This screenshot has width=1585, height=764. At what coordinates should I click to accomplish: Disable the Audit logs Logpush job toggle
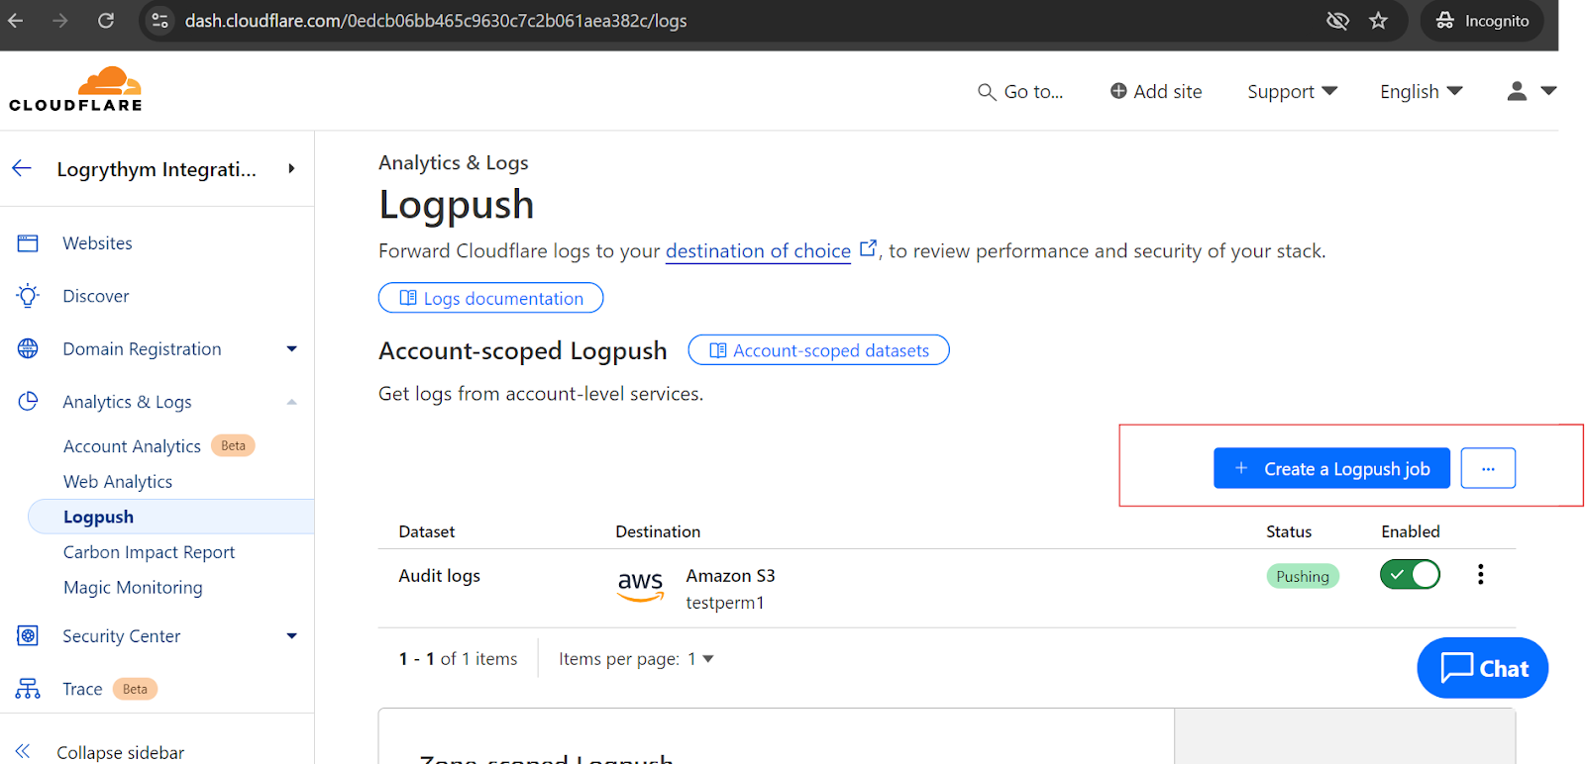[1409, 575]
